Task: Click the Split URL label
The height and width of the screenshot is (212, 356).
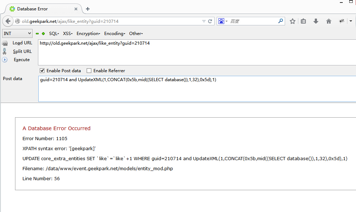Action: tap(22, 51)
